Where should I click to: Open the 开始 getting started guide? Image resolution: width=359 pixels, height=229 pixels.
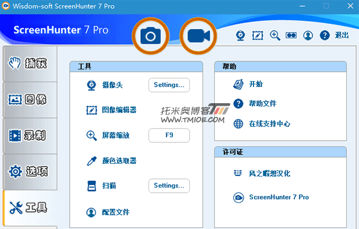click(256, 84)
